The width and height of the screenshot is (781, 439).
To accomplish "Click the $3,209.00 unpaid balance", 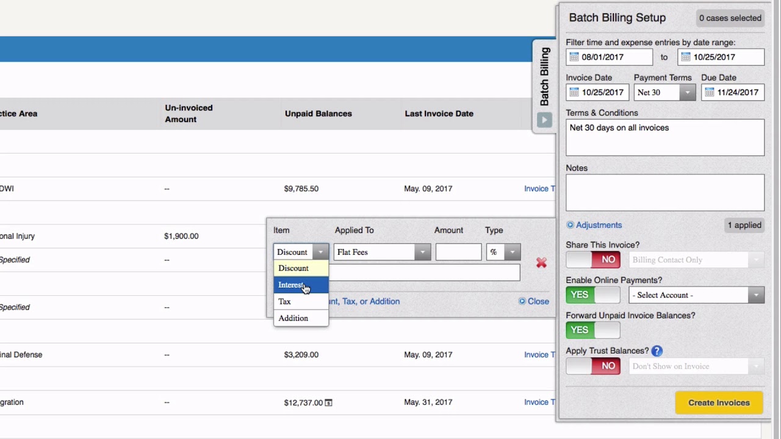I will point(301,354).
